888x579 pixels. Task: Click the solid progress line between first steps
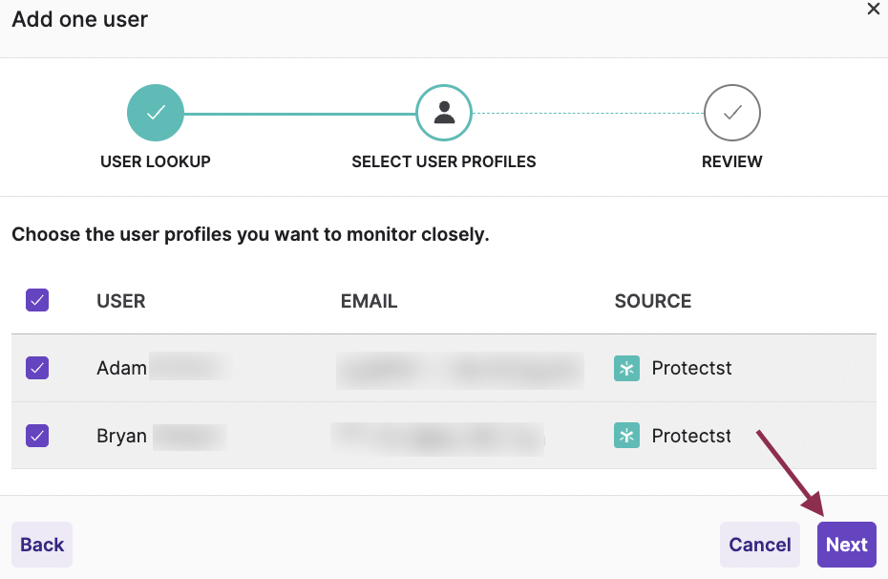(x=299, y=114)
